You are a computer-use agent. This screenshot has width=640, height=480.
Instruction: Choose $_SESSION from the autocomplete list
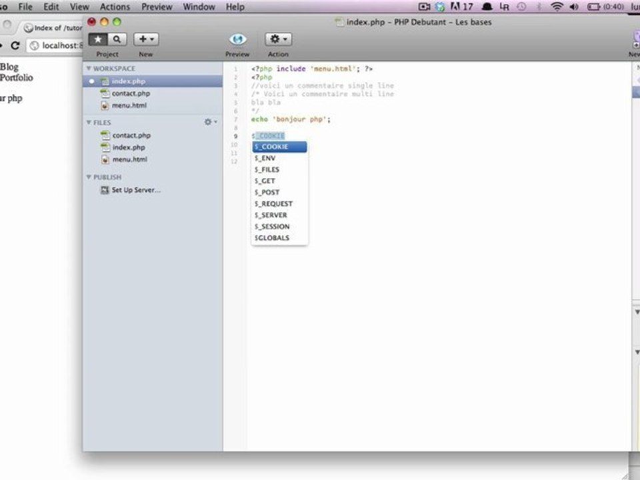279,227
